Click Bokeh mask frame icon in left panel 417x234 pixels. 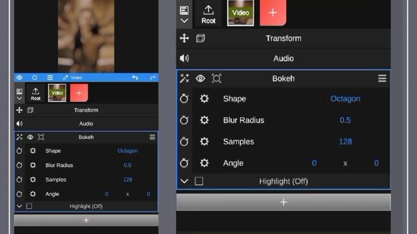point(40,137)
